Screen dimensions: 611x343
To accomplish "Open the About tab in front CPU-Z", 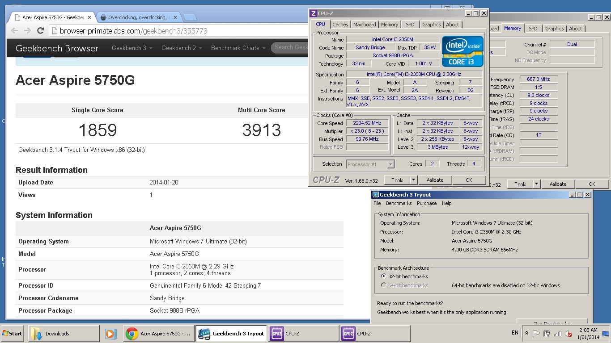I will [453, 25].
